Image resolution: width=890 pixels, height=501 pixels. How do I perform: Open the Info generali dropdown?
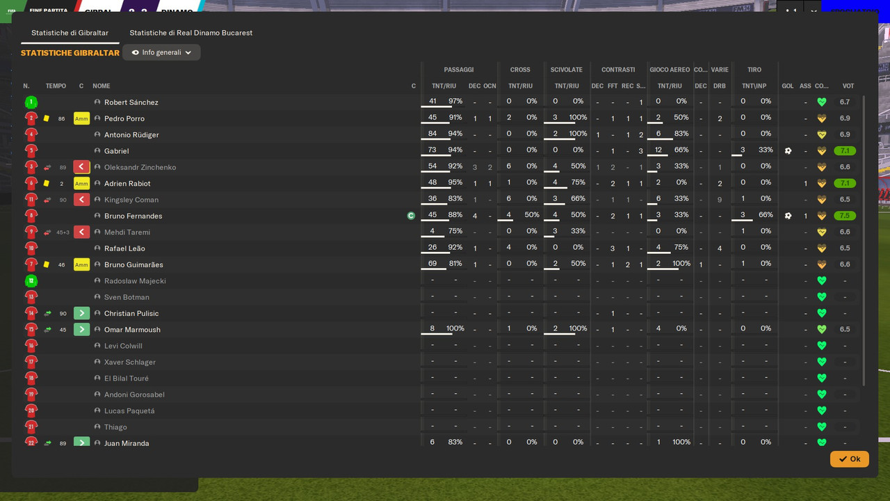pyautogui.click(x=161, y=52)
